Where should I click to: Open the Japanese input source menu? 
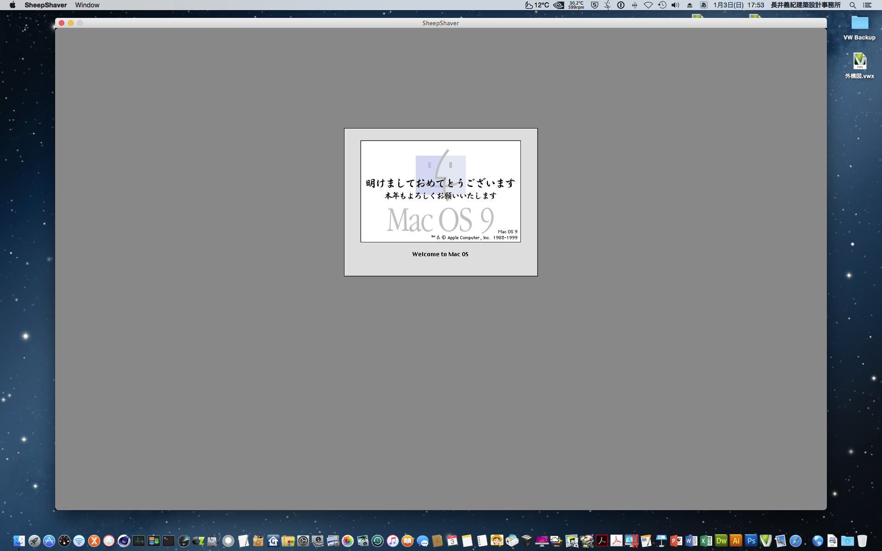(x=703, y=5)
